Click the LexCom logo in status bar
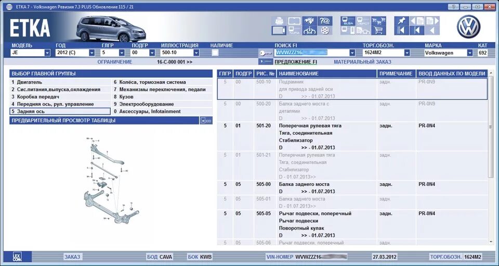This screenshot has height=266, width=499. point(17,257)
